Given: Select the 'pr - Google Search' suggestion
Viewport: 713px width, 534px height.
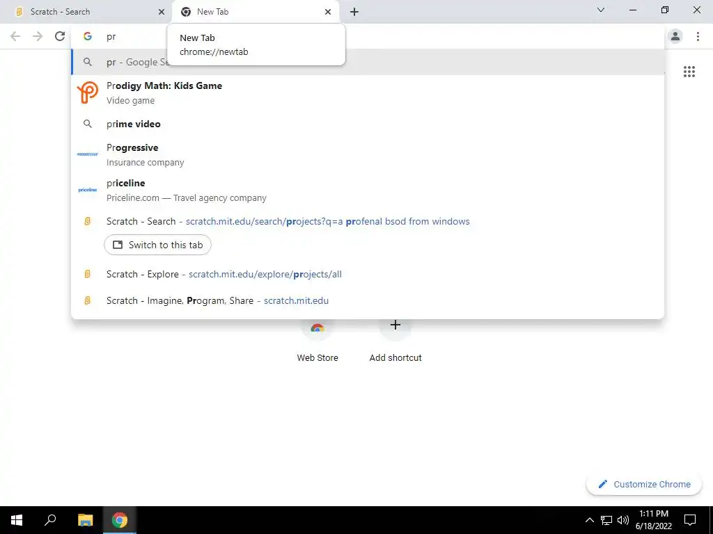Looking at the screenshot, I should click(368, 62).
